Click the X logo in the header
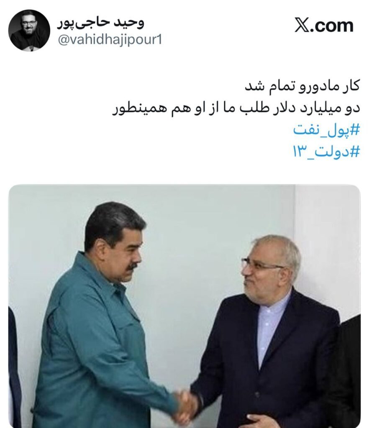The image size is (369, 428). pos(302,25)
